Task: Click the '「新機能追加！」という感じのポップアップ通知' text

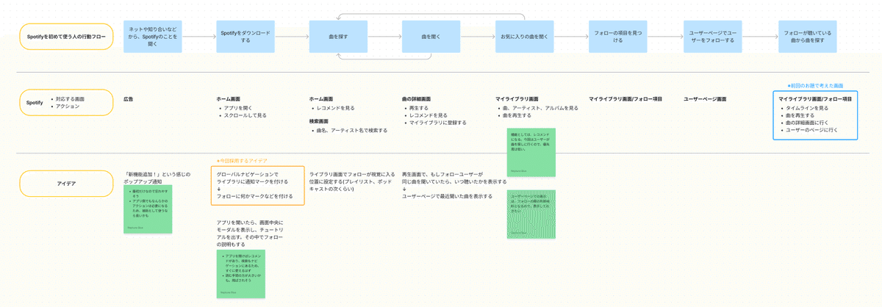Action: 159,178
